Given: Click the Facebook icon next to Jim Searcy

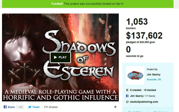Looking at the screenshot, I should [x=127, y=96].
